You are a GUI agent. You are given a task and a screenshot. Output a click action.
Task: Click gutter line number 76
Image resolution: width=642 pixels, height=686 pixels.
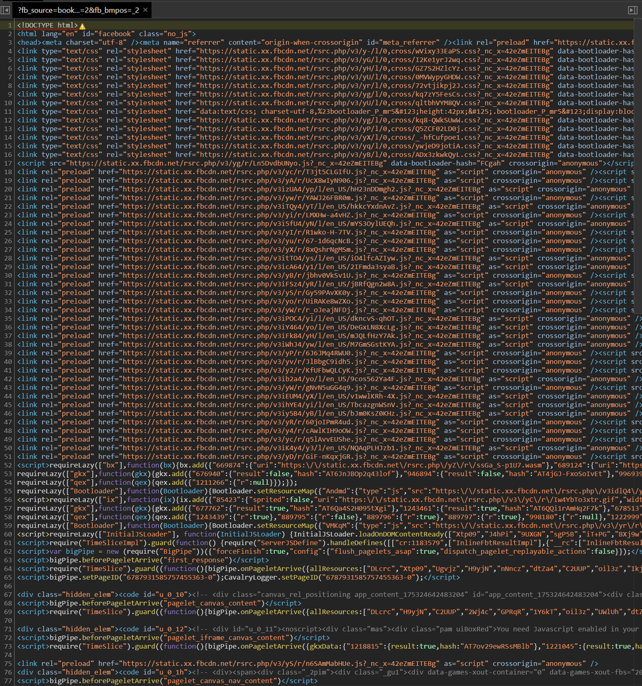coord(8,672)
